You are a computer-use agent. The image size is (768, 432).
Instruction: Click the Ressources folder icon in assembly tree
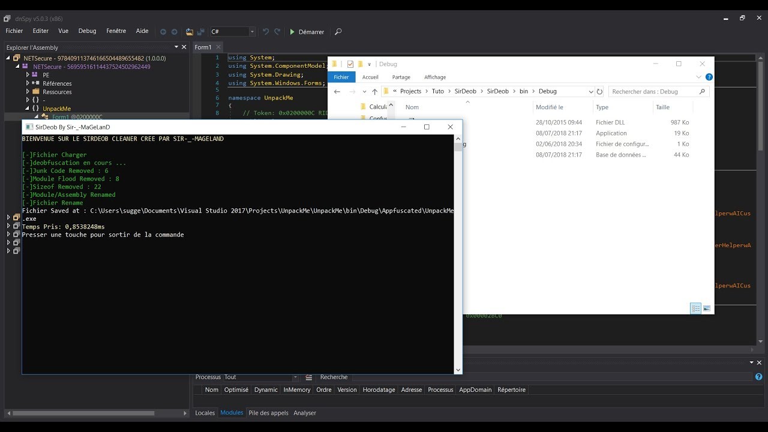[x=36, y=92]
